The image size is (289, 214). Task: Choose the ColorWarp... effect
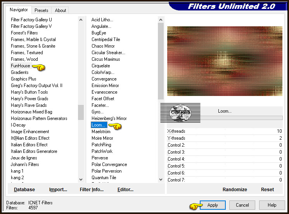[103, 72]
